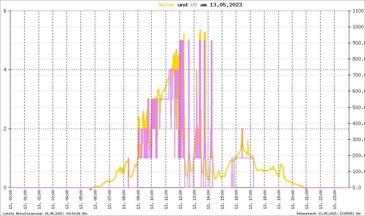Click the time label "13. 05:00"
The width and height of the screenshot is (365, 216).
(81, 199)
